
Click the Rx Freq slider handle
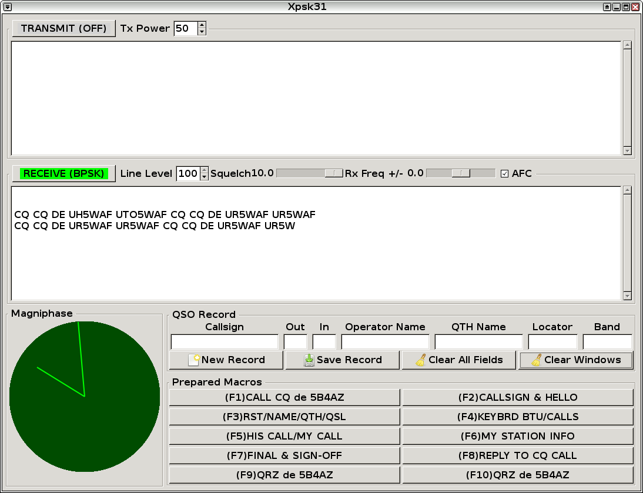(461, 173)
